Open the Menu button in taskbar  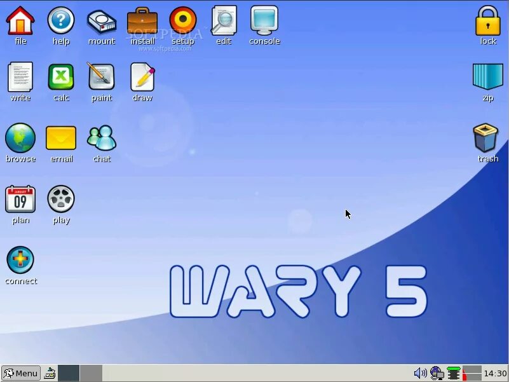click(21, 373)
